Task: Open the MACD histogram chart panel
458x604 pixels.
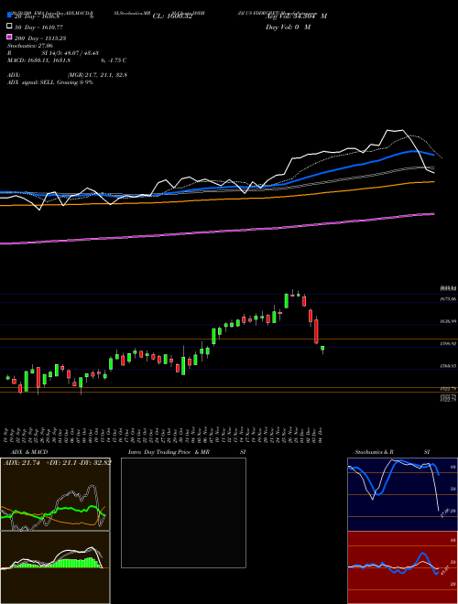Action: click(55, 567)
